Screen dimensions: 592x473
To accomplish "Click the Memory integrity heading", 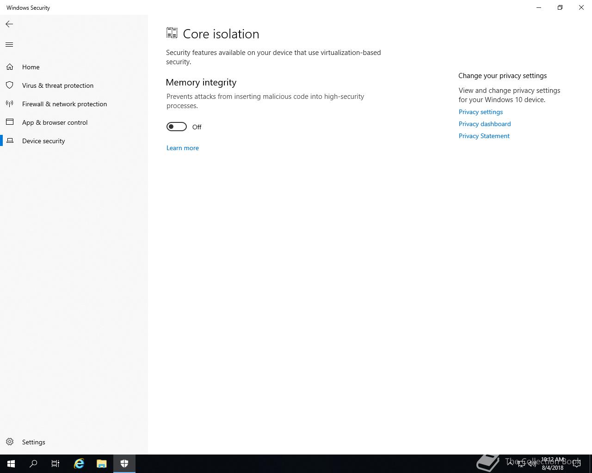I will click(201, 82).
